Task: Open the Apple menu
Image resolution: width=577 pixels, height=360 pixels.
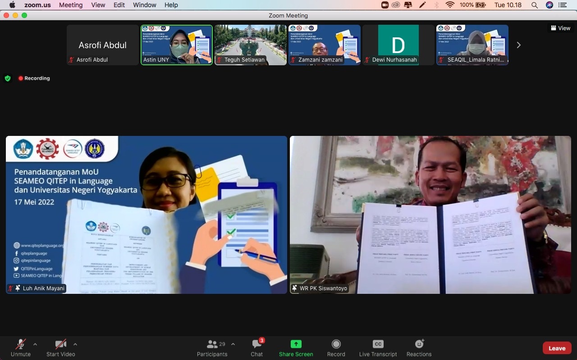Action: click(12, 5)
